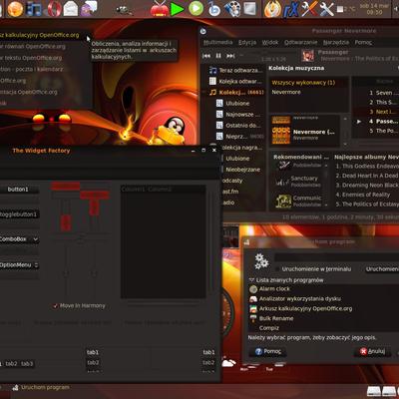Click upper horizontal red slider in Widget Factory

pyautogui.click(x=65, y=187)
